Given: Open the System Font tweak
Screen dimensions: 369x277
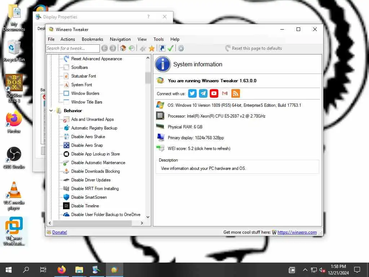Looking at the screenshot, I should click(81, 85).
